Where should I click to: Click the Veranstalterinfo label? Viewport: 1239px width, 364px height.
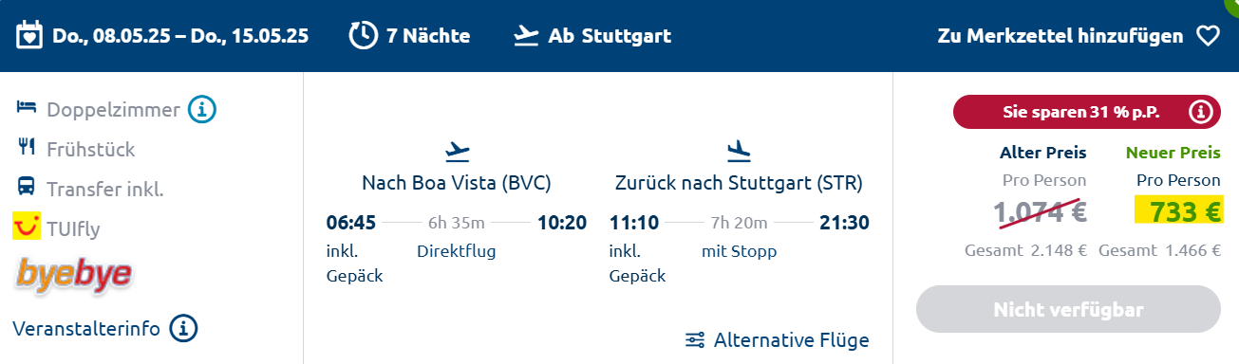point(86,329)
